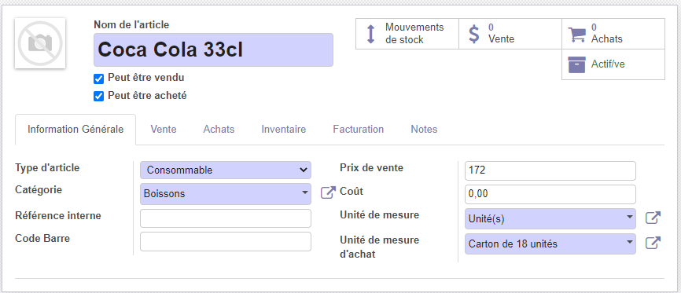Uncheck the Peut être acheté checkbox
Screen dimensions: 681x293
point(98,97)
